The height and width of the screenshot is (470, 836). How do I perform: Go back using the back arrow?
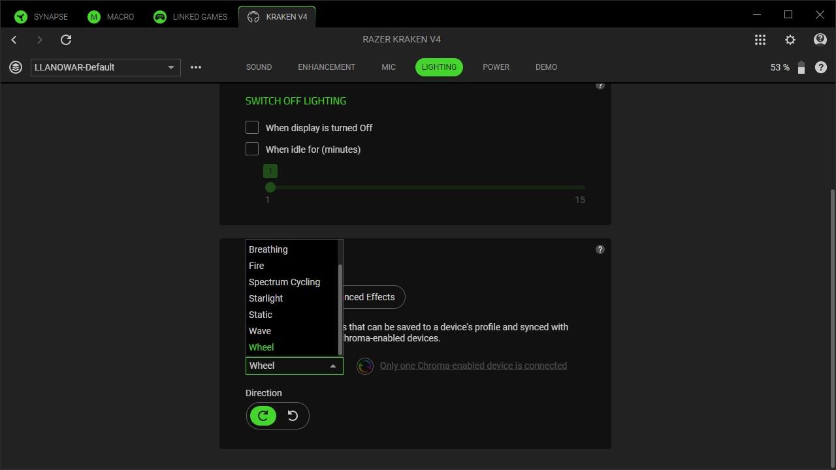[14, 40]
